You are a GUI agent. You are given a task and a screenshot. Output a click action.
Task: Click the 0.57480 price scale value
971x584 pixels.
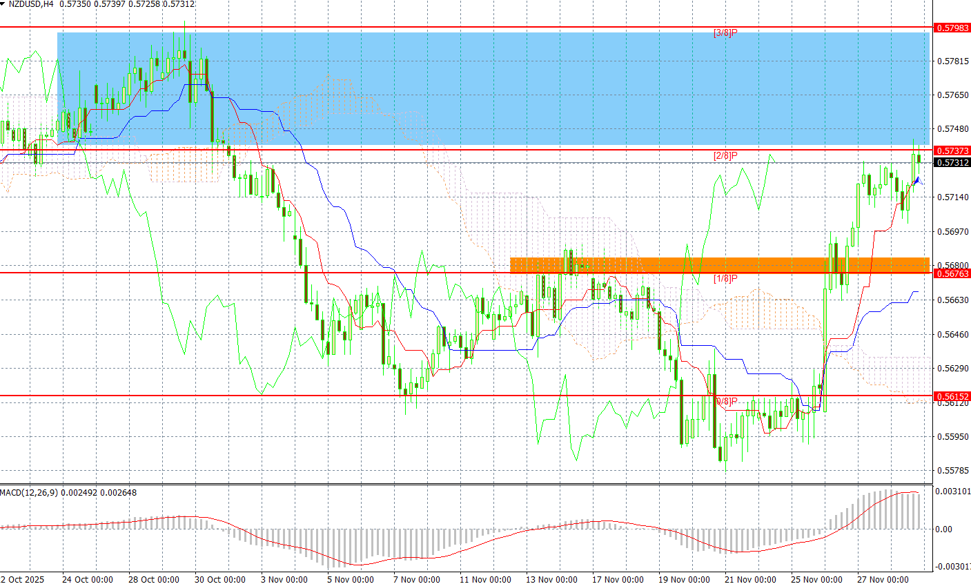pyautogui.click(x=952, y=129)
